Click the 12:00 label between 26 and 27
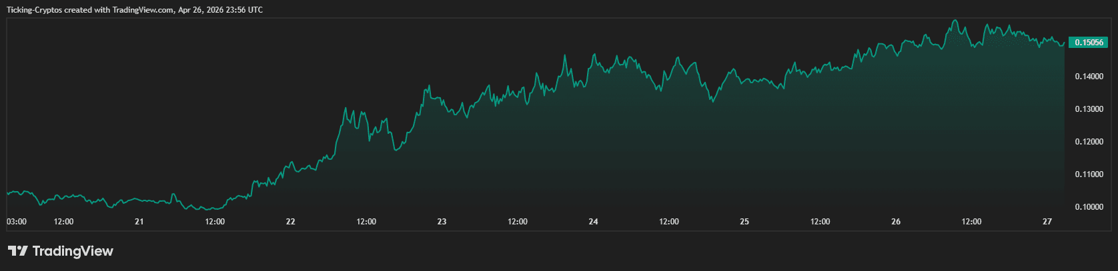Image resolution: width=1118 pixels, height=271 pixels. pyautogui.click(x=971, y=222)
